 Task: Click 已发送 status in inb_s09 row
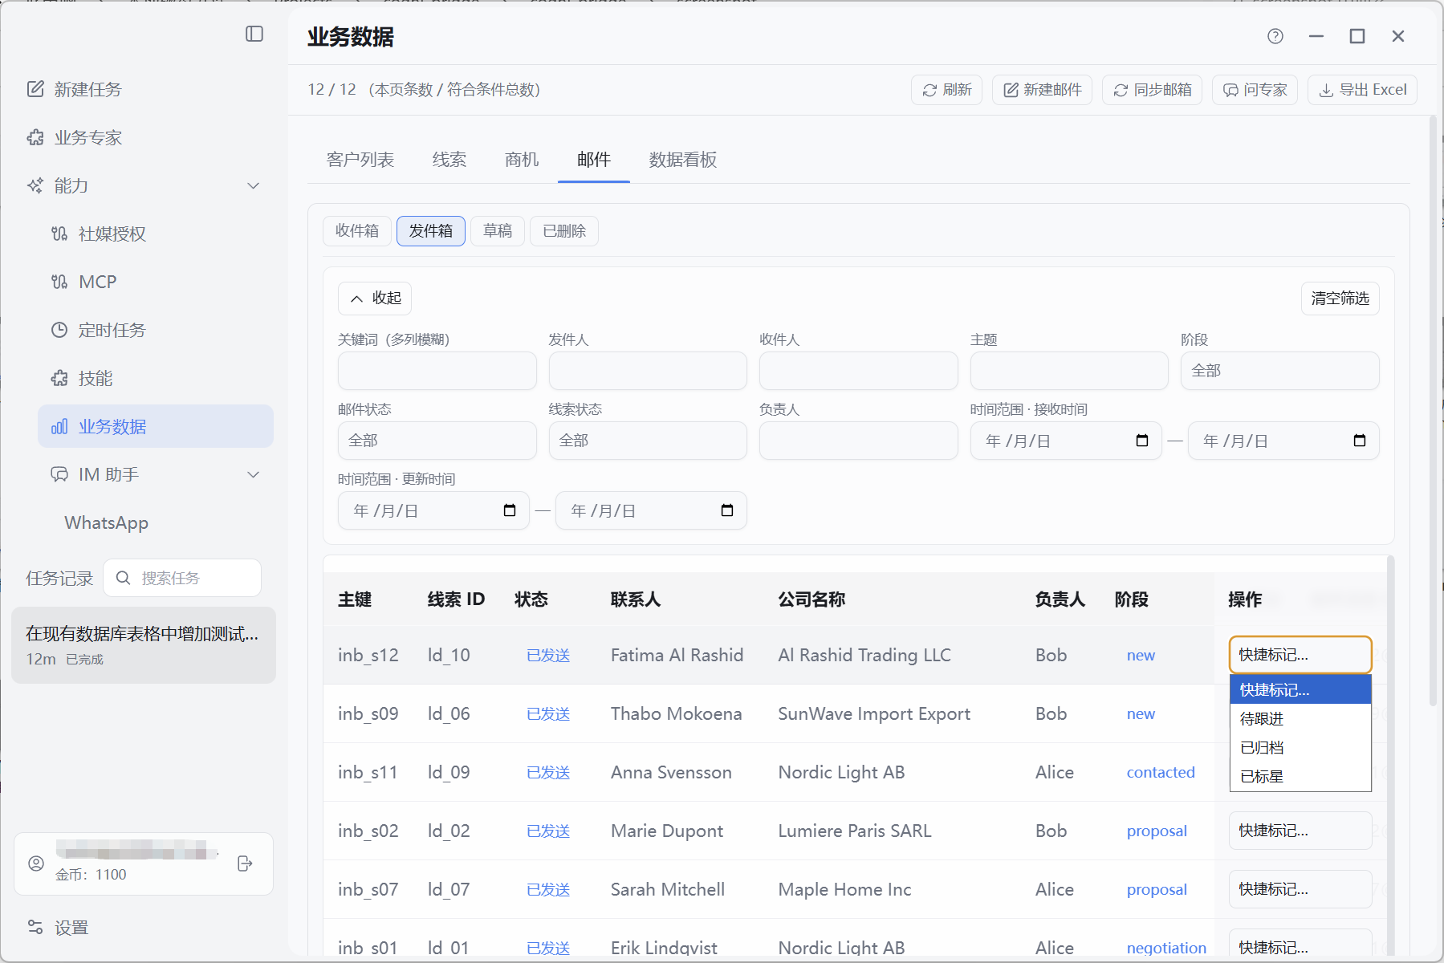pyautogui.click(x=548, y=713)
